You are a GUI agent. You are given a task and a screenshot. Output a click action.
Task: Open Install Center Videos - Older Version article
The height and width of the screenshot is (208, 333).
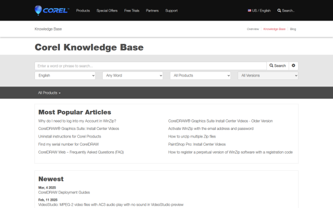point(220,121)
